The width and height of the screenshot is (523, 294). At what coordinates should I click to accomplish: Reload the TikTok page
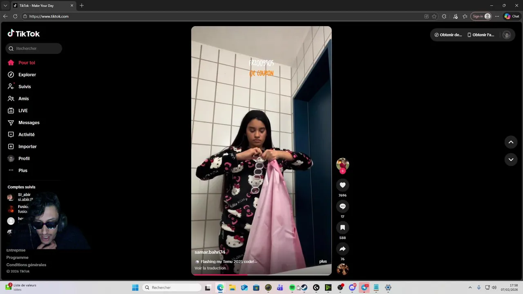pyautogui.click(x=15, y=16)
